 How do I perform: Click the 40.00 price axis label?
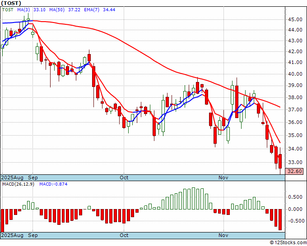coord(295,74)
